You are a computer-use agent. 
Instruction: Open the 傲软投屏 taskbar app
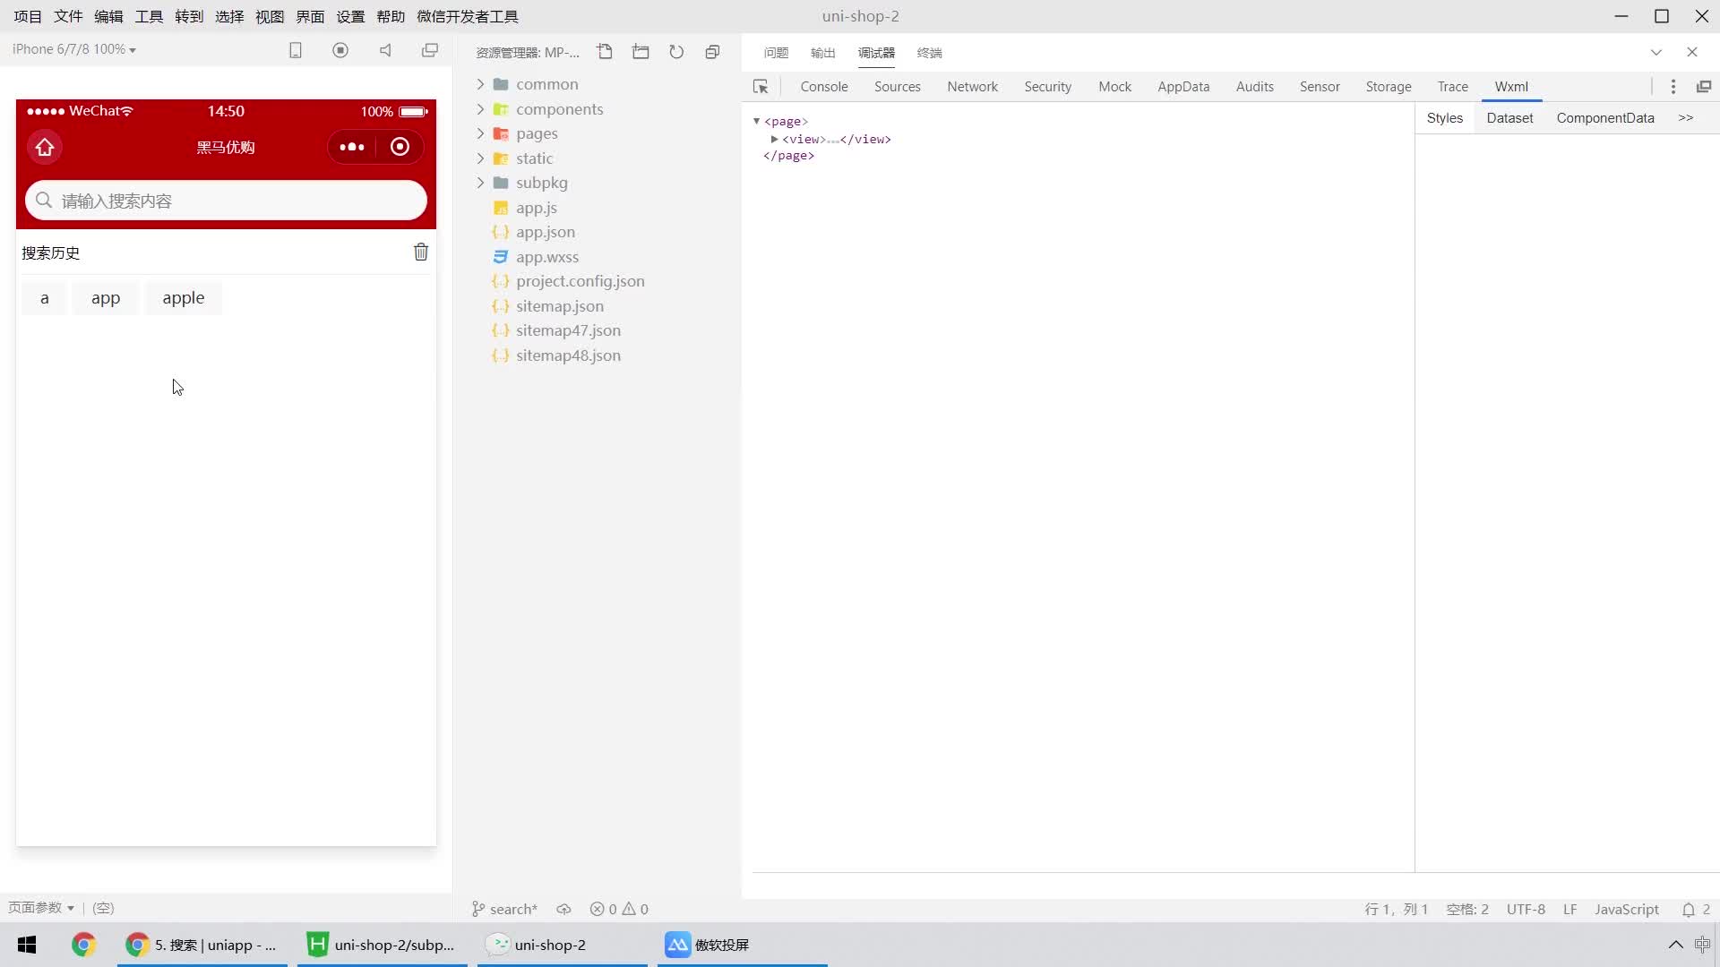[x=743, y=945]
